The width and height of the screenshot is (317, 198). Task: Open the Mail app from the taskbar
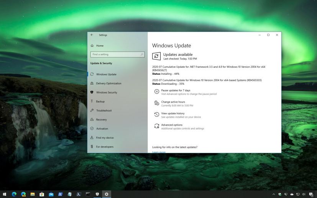click(51, 194)
